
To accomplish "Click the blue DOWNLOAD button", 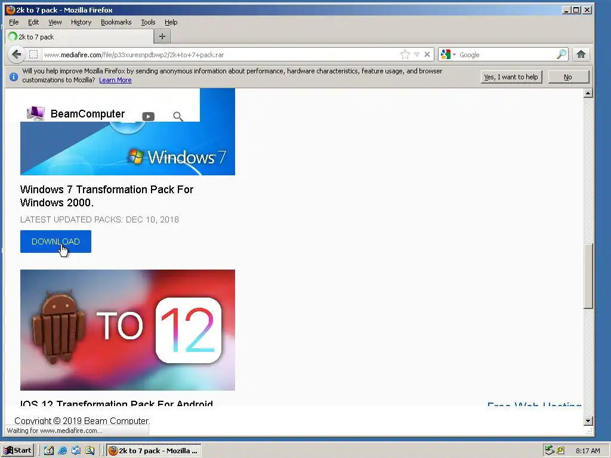I will (55, 242).
